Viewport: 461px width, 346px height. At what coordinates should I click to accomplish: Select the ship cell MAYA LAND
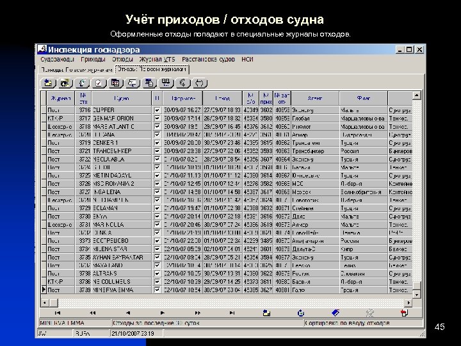[x=122, y=265]
